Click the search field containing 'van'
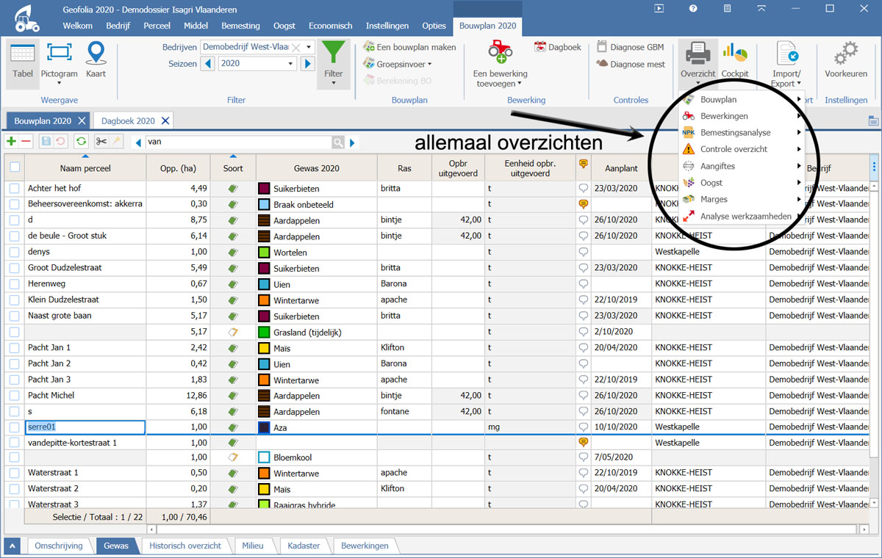Image resolution: width=882 pixels, height=558 pixels. [238, 142]
